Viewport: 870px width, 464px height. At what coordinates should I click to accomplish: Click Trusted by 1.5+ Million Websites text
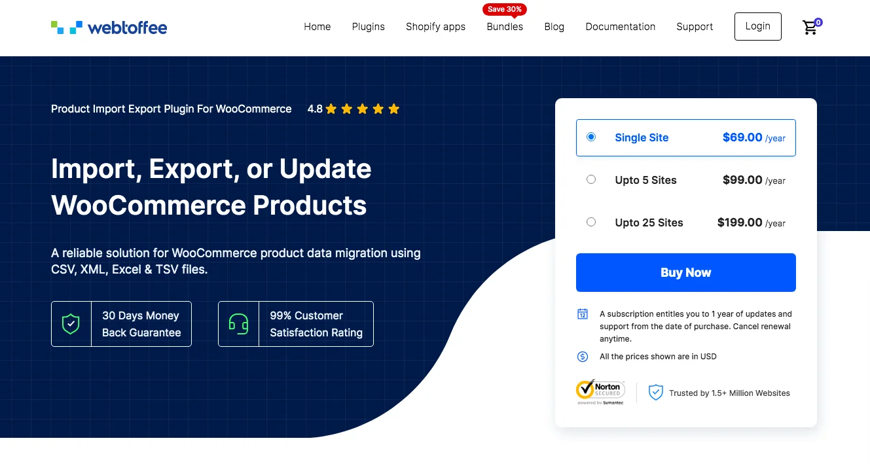pyautogui.click(x=729, y=393)
